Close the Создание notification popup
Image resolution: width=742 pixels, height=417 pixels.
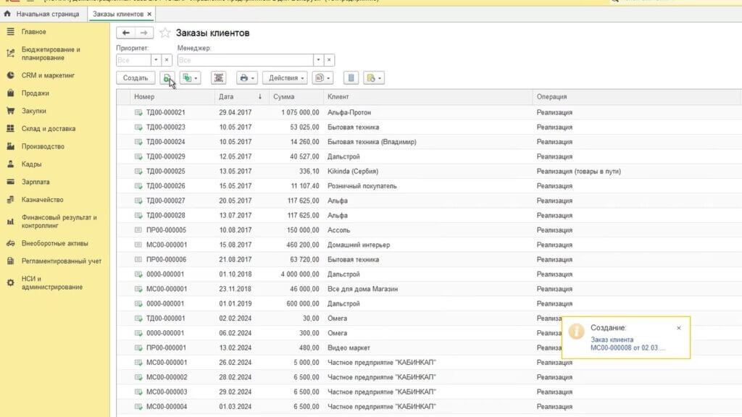pos(679,328)
